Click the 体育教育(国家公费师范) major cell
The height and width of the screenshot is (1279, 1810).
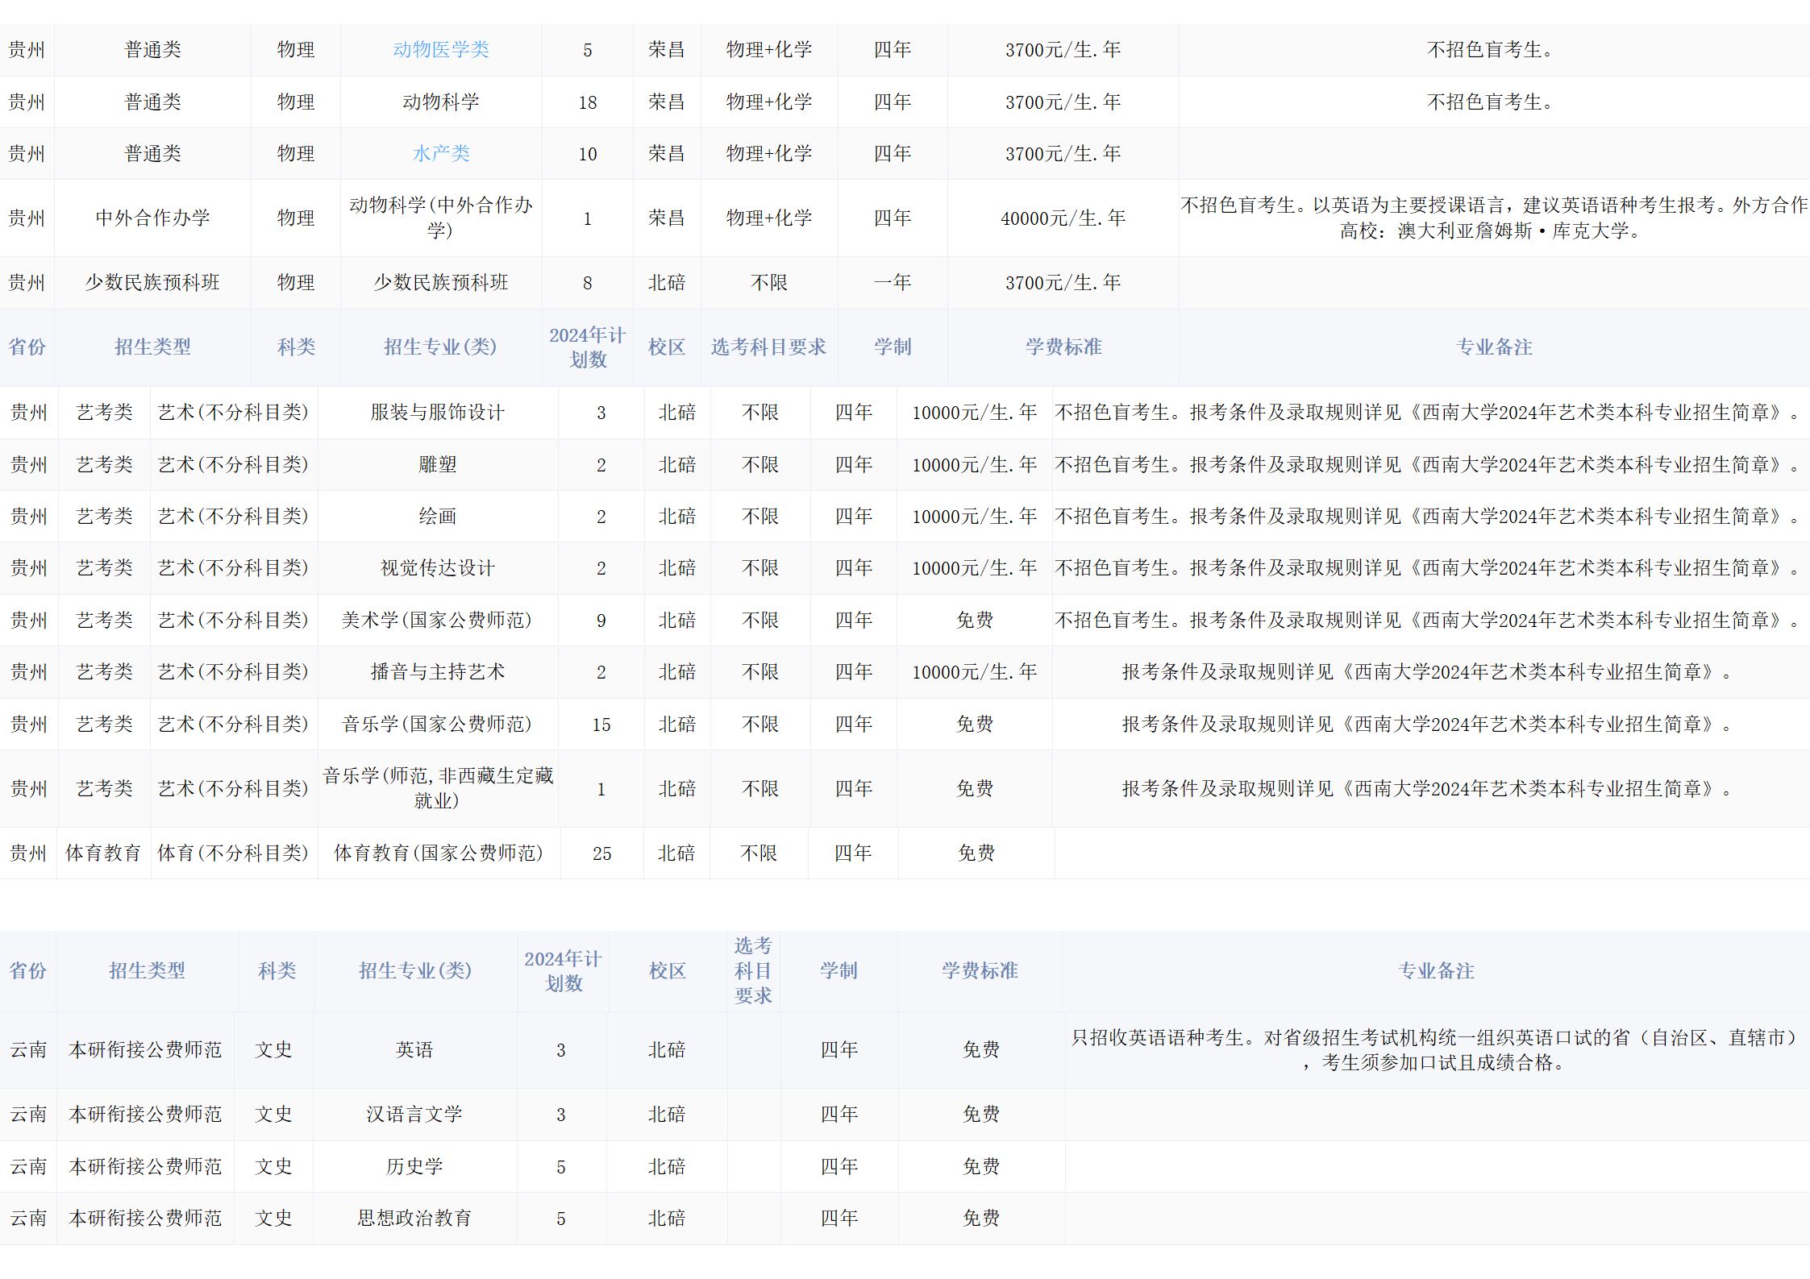coord(438,853)
